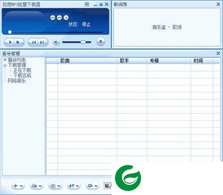Close the 百度MP3批量下载器 player window

107,4
